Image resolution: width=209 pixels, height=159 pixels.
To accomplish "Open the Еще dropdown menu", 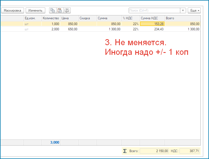I will [x=194, y=10].
